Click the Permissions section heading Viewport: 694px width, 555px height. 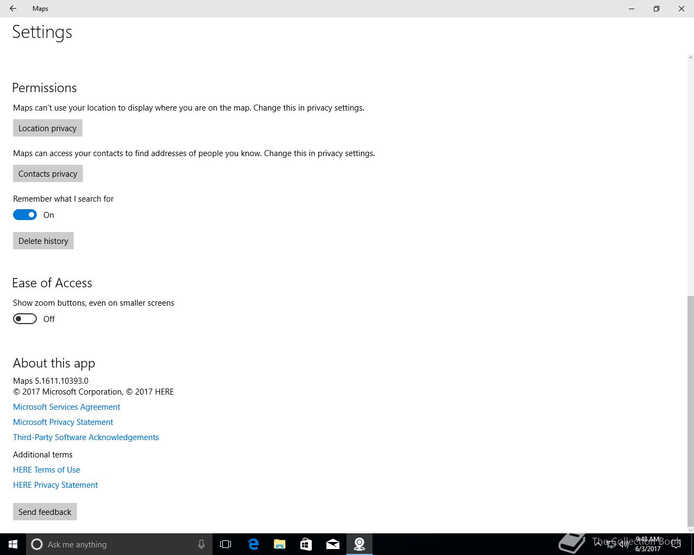point(44,88)
